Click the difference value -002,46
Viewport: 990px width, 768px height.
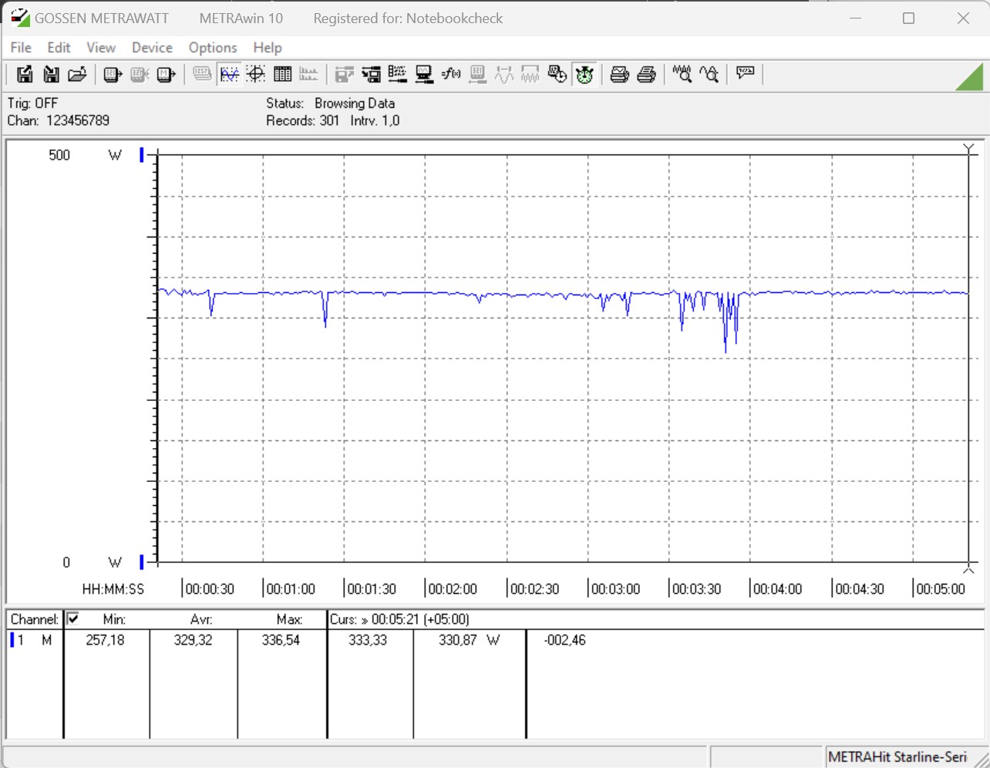coord(564,640)
